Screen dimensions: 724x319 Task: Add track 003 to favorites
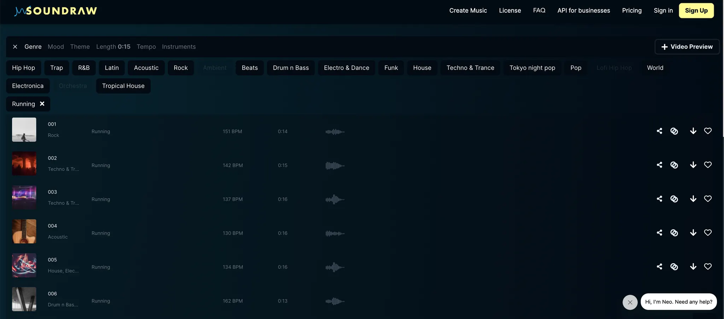[708, 199]
